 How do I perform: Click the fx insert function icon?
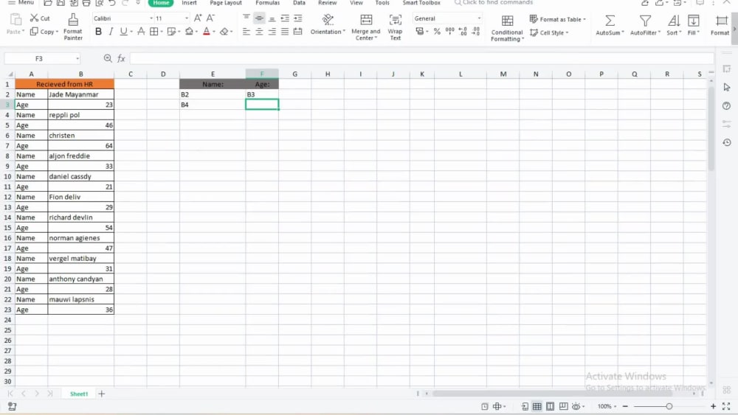point(121,58)
